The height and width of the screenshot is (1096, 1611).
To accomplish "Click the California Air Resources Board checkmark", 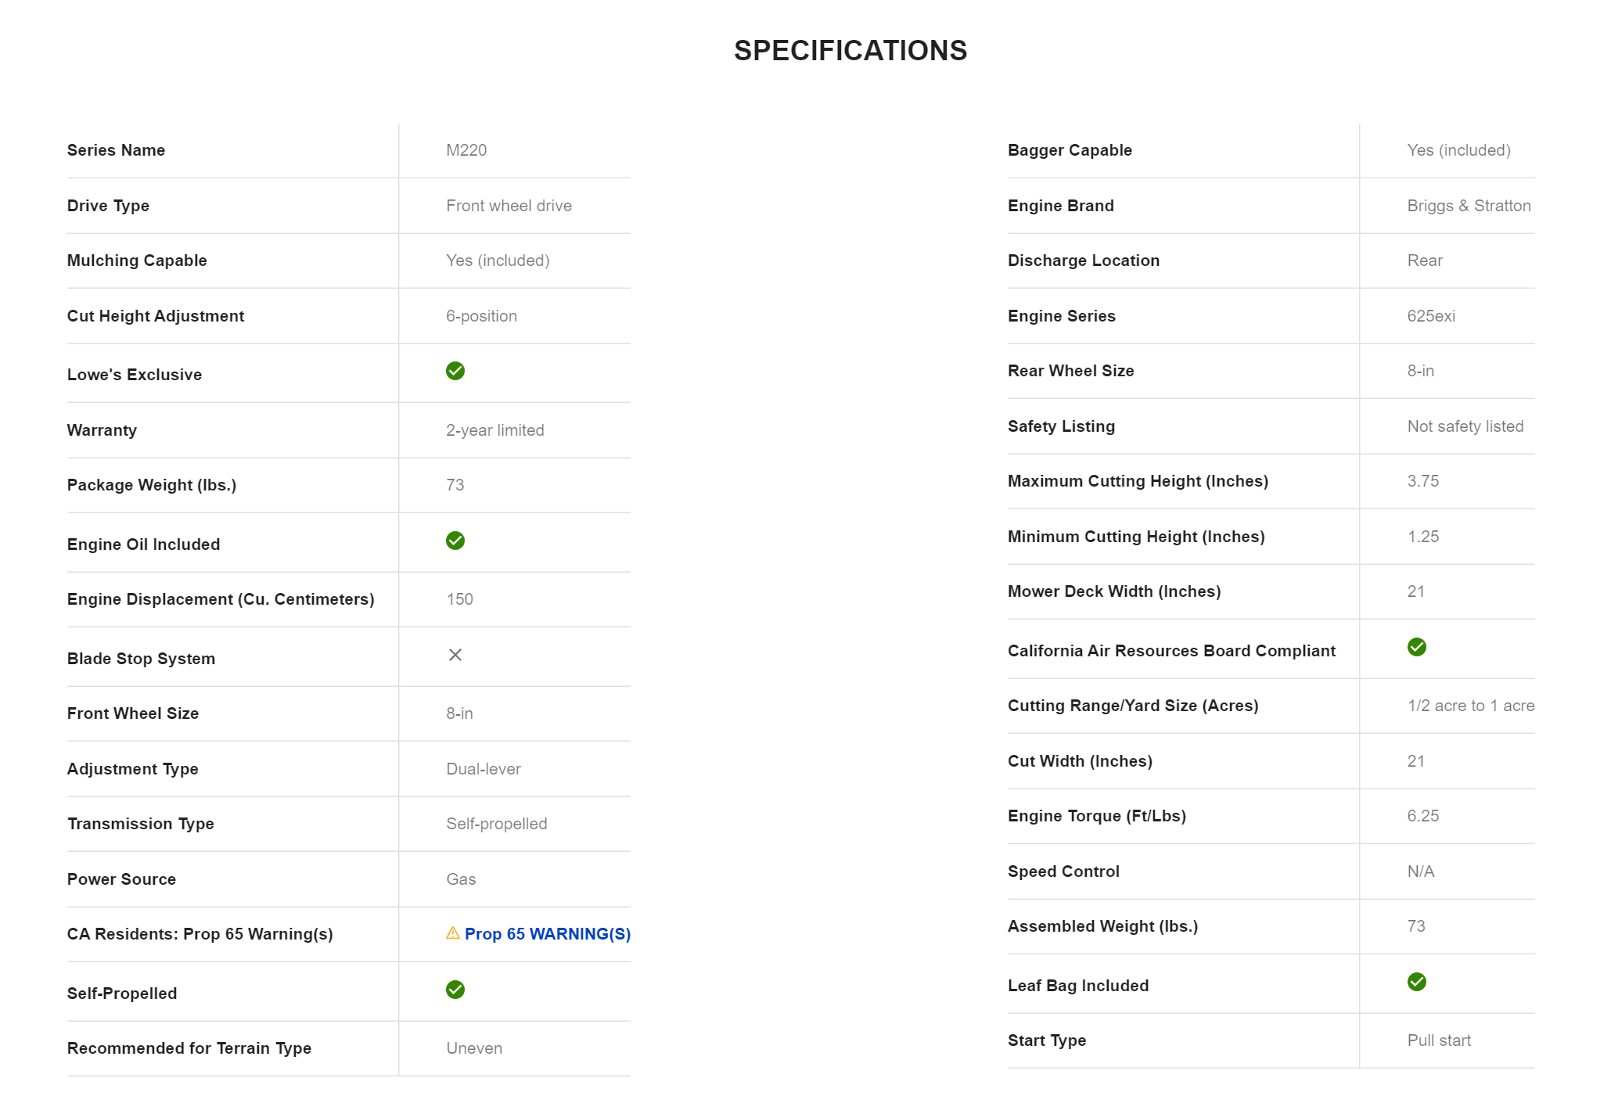I will (1416, 647).
